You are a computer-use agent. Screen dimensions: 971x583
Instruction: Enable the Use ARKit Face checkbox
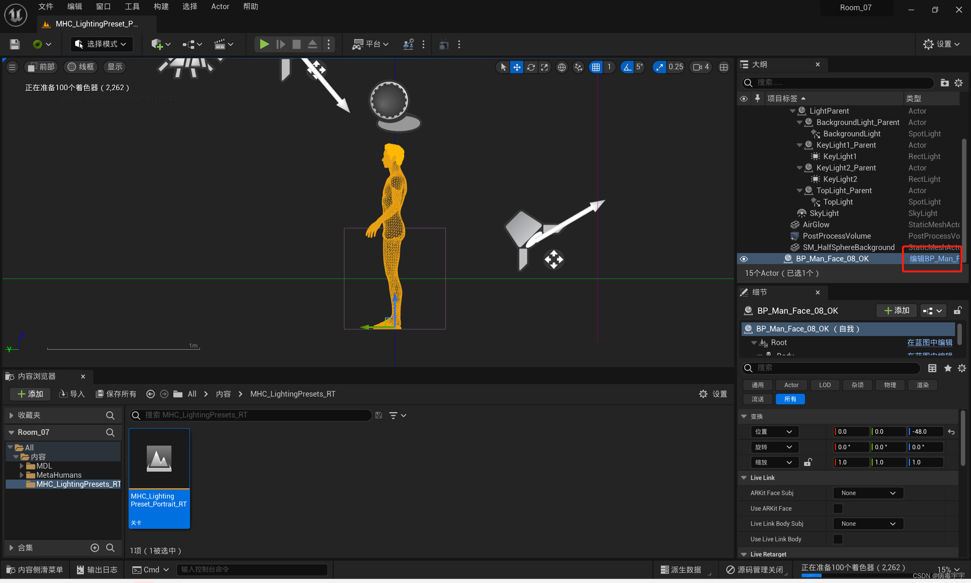click(x=838, y=508)
